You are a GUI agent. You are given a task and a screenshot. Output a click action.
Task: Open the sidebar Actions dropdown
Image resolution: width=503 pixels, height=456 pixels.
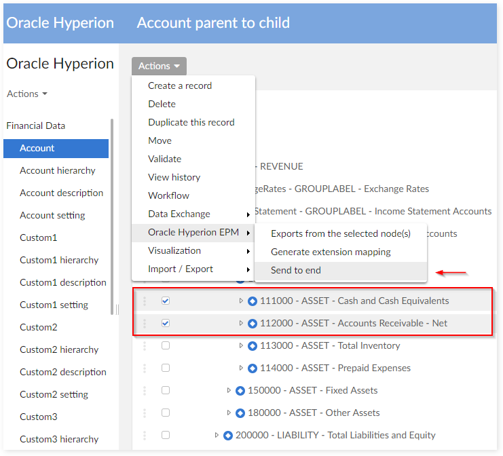coord(27,94)
